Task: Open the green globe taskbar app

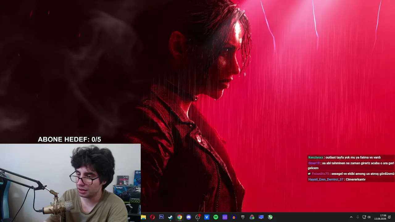Action: click(x=270, y=217)
